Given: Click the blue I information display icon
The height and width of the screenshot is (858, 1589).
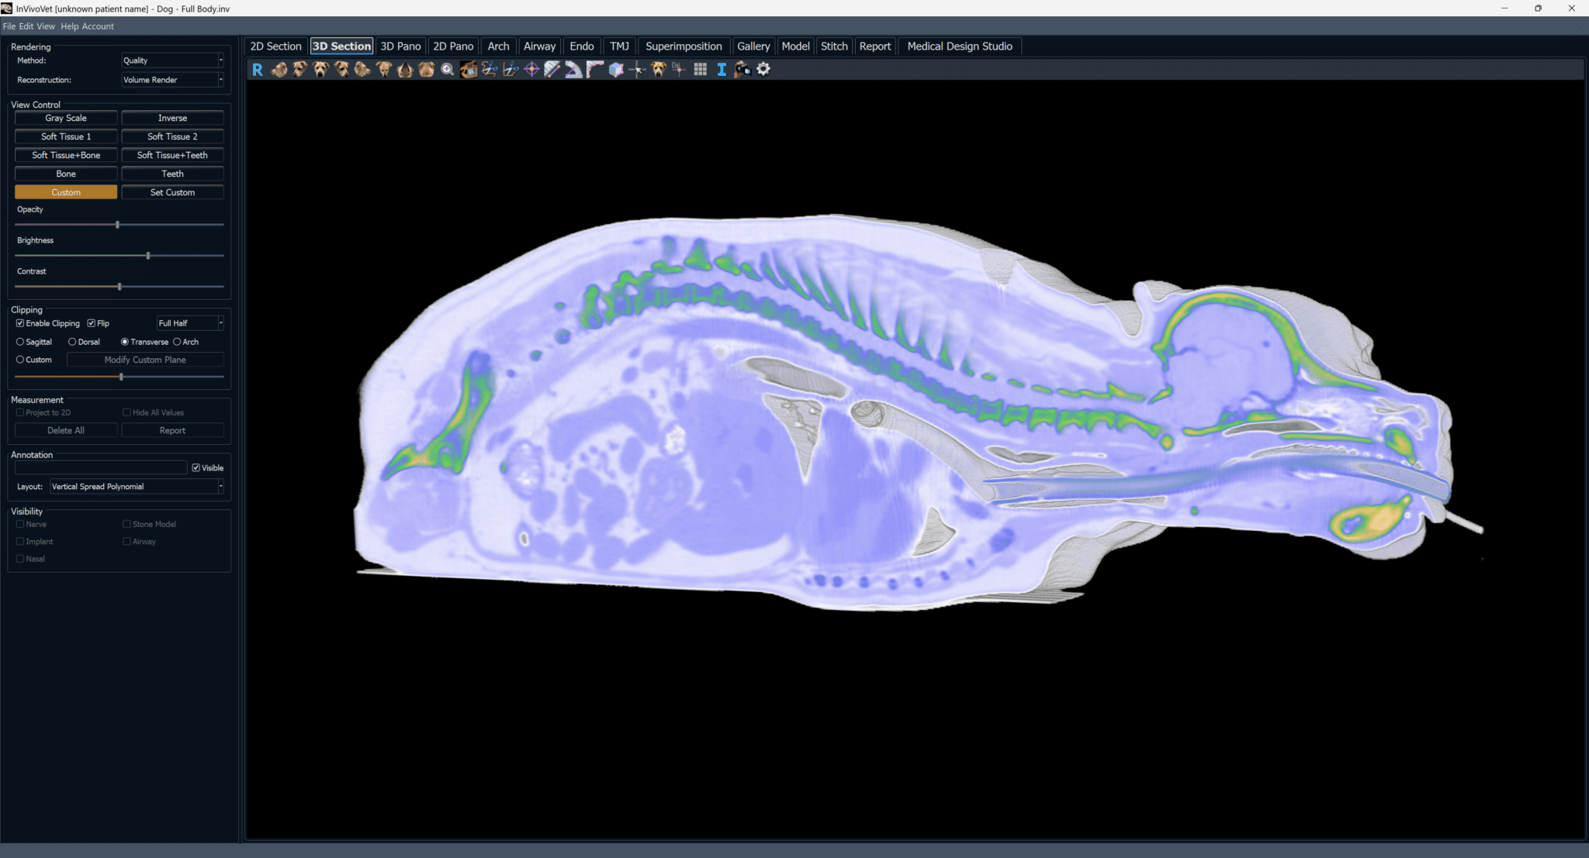Looking at the screenshot, I should click(722, 70).
